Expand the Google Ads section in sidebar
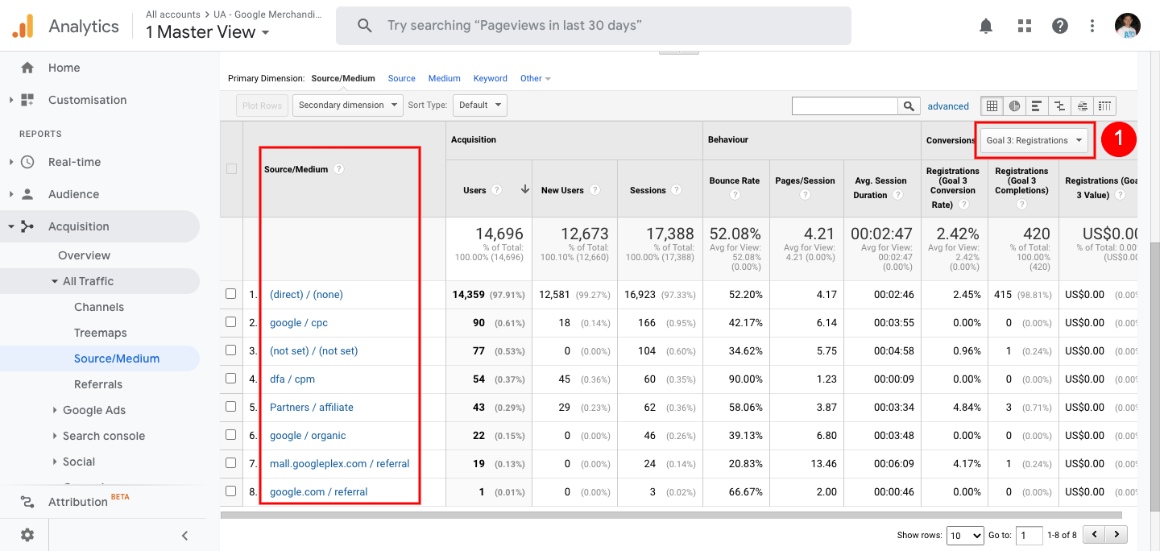 click(x=94, y=410)
